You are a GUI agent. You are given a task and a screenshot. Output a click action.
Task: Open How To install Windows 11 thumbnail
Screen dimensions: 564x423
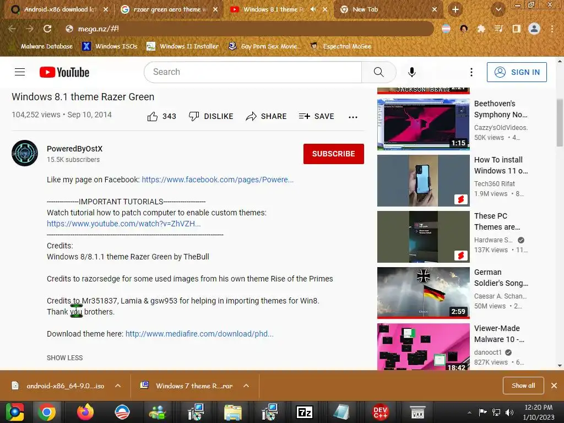(424, 181)
